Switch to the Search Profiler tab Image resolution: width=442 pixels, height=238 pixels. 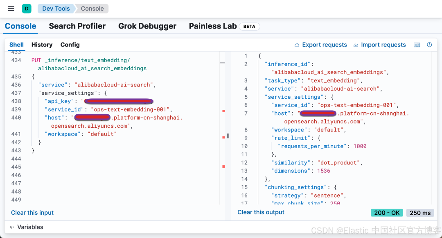point(77,26)
